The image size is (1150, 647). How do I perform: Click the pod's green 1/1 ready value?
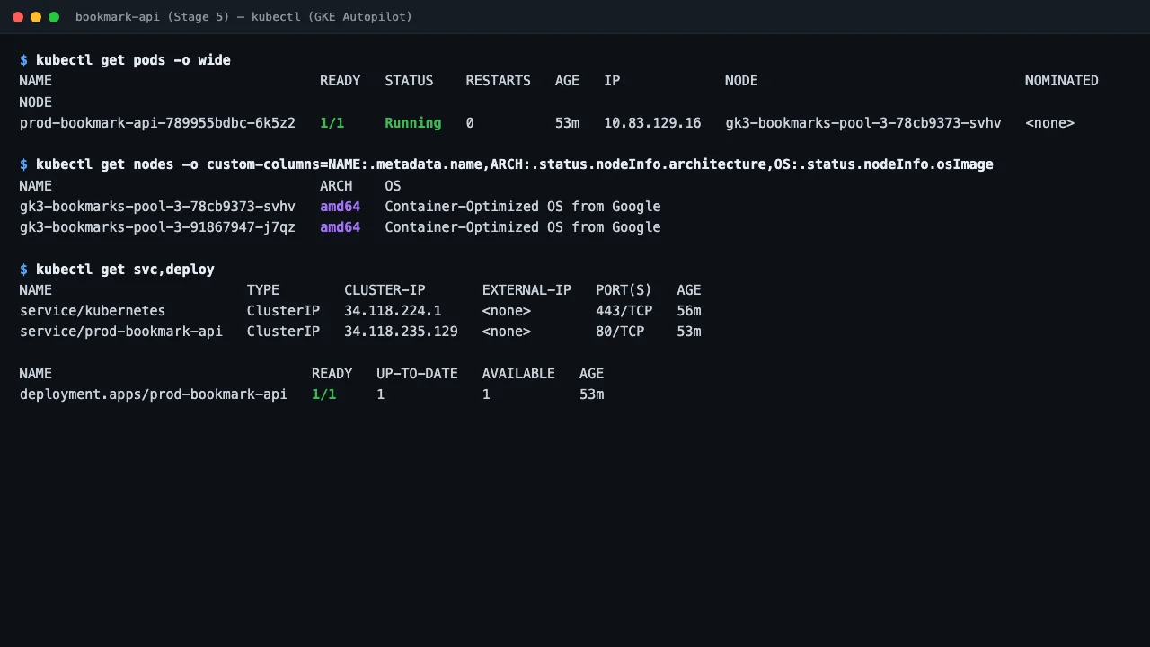click(332, 123)
